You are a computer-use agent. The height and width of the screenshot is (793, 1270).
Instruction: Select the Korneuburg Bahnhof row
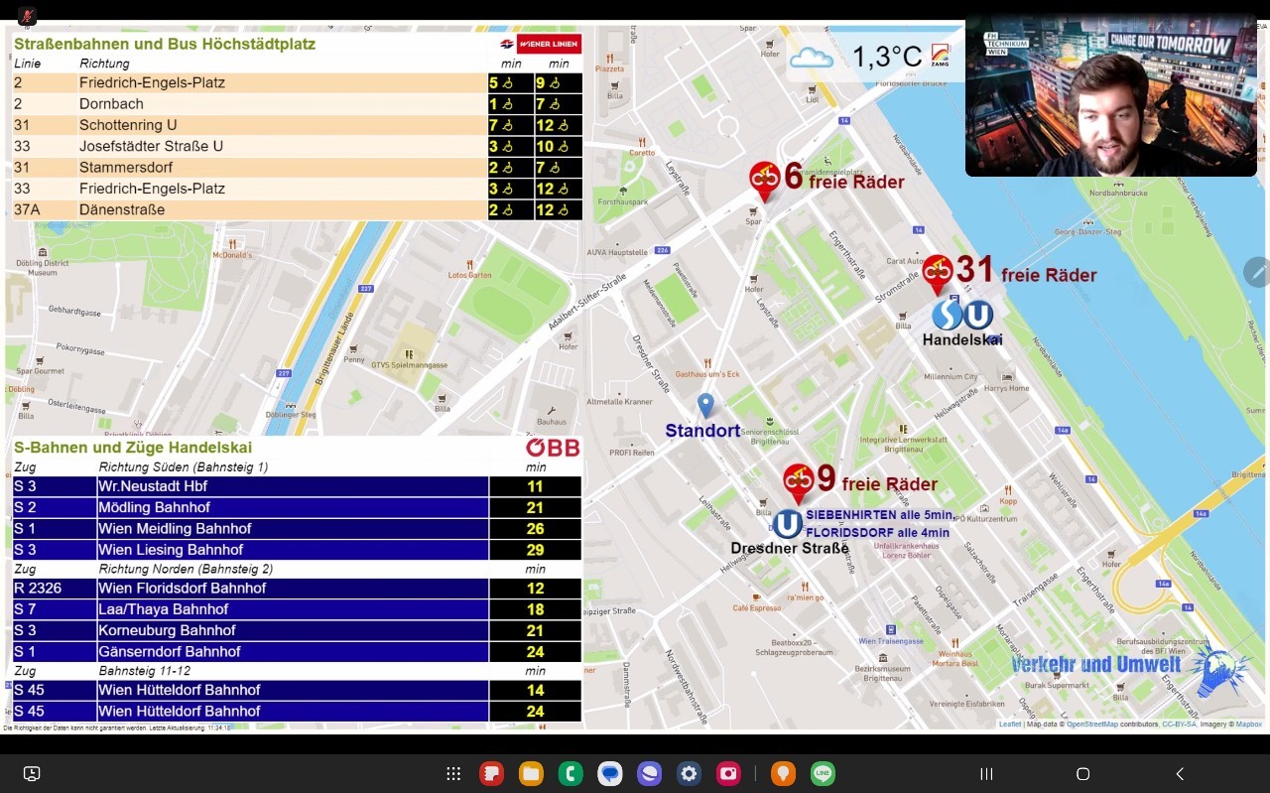(x=298, y=631)
